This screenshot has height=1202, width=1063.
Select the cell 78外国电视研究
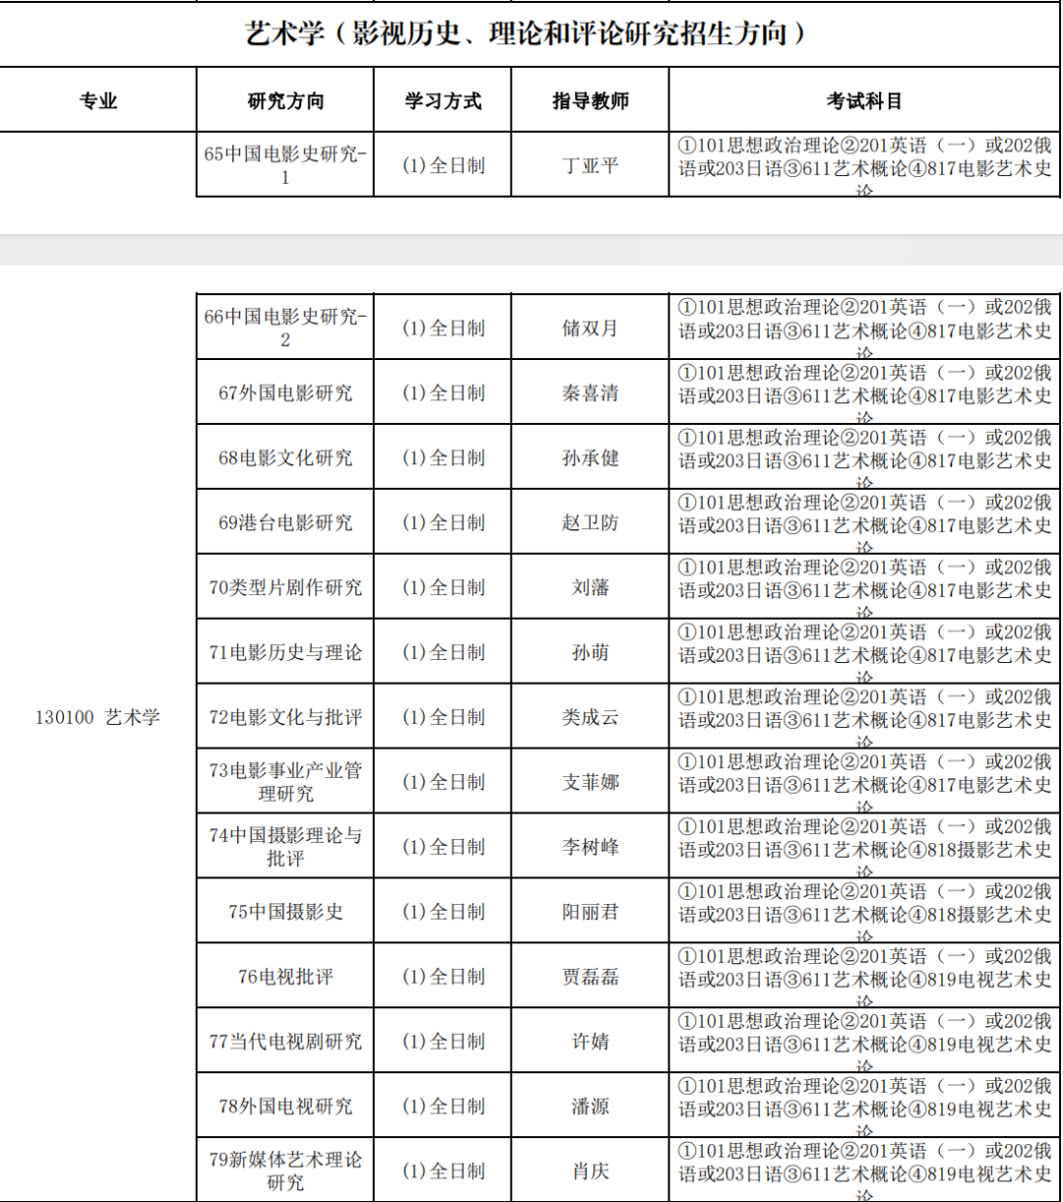point(285,1107)
